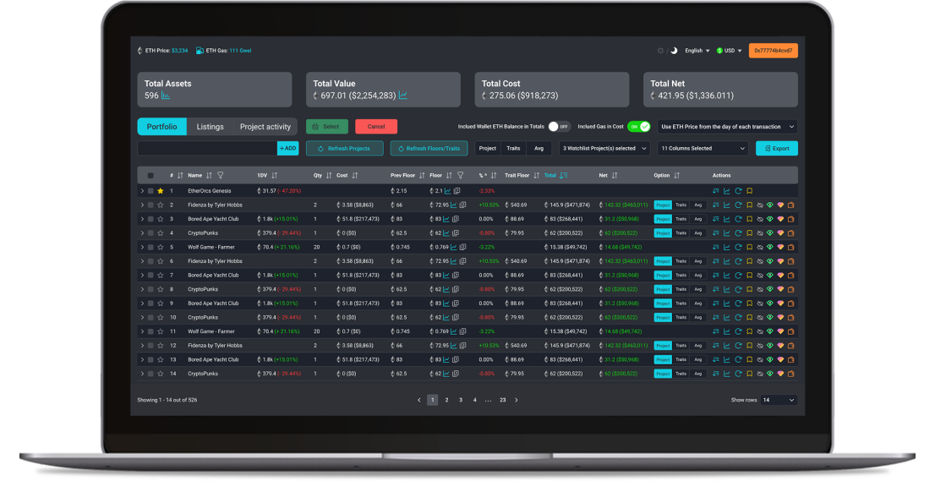Open the Total Value trend chart icon

point(402,96)
